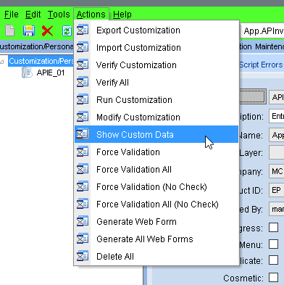Click the Description field starting Ent
This screenshot has width=284, height=285.
[x=277, y=116]
